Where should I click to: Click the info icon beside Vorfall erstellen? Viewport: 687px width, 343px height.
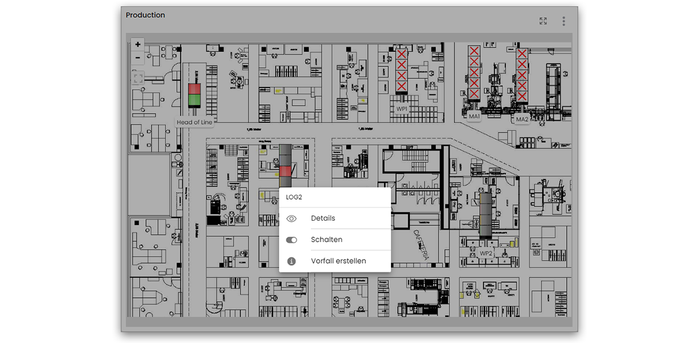coord(291,261)
